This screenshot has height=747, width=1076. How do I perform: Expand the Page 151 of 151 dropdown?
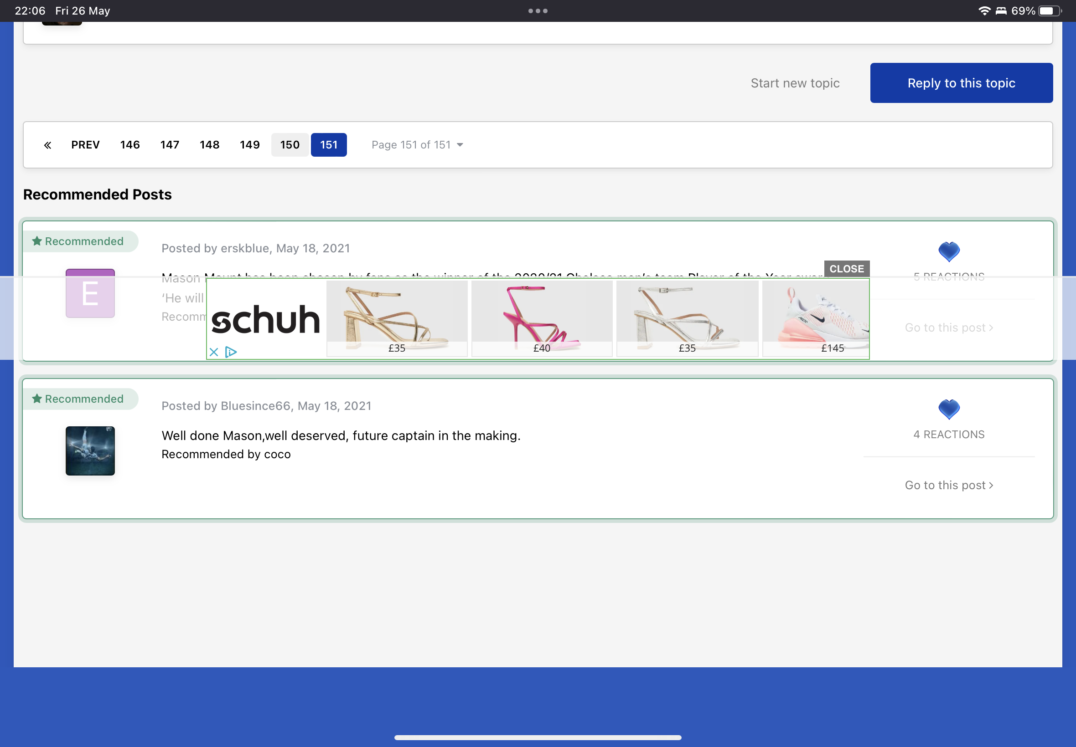417,145
